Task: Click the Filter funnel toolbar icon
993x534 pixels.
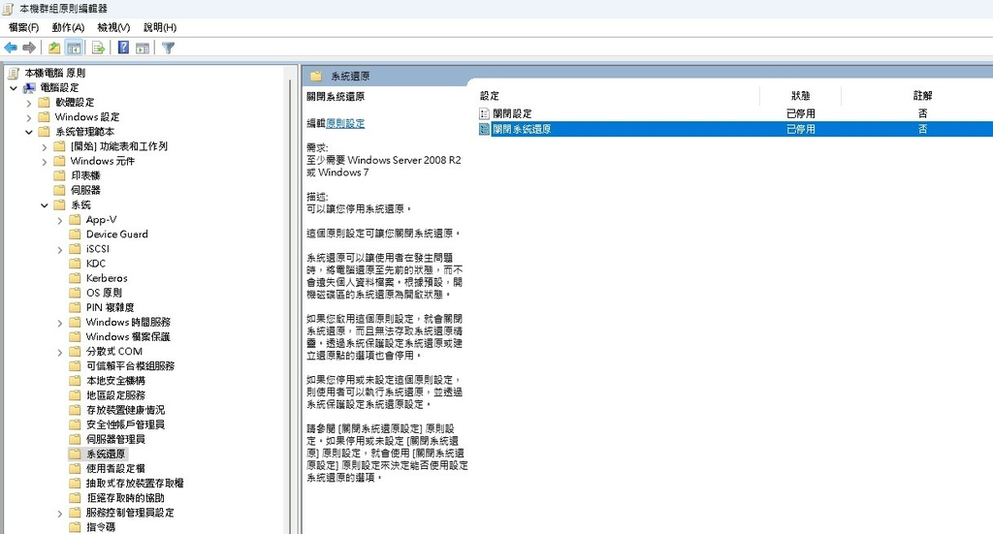Action: 168,47
